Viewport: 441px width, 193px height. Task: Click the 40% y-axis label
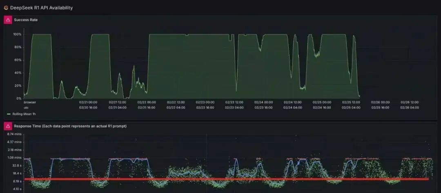point(18,73)
